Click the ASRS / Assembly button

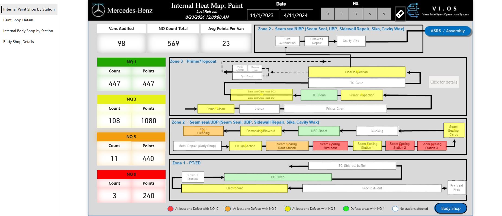tap(448, 31)
